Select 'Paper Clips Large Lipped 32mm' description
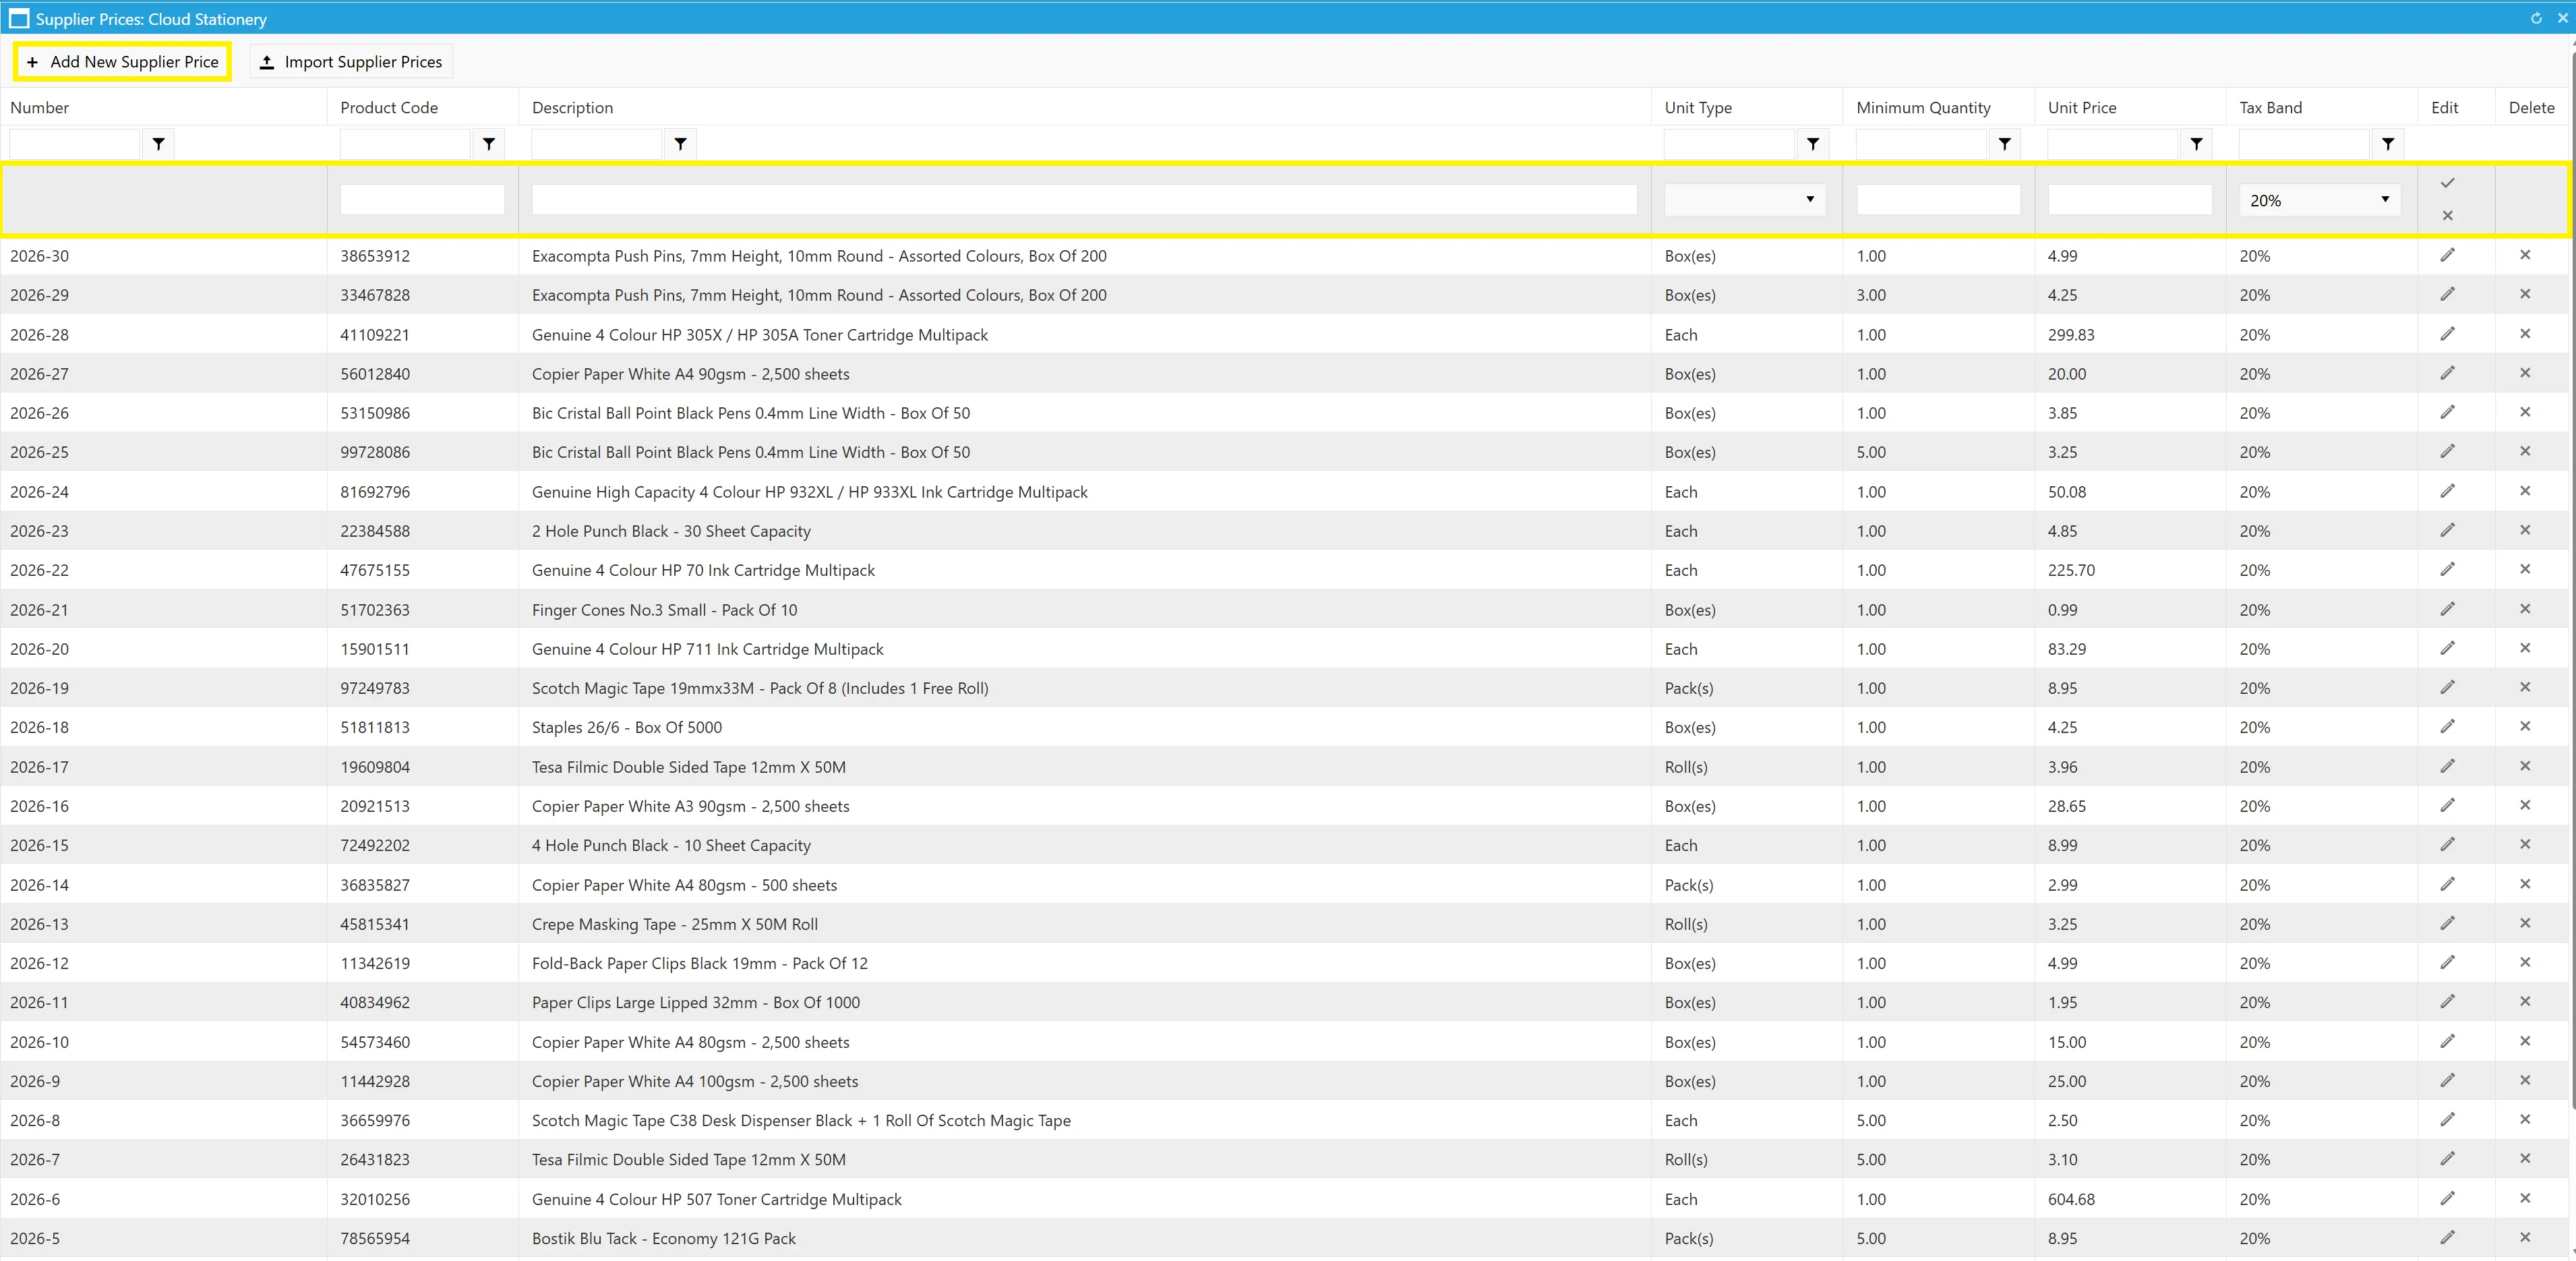This screenshot has width=2576, height=1261. point(695,1002)
